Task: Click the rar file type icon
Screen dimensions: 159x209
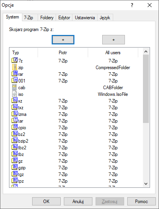Action: [14, 73]
